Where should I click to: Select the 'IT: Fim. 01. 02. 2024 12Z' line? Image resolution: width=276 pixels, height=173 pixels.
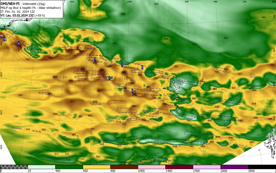click(18, 12)
